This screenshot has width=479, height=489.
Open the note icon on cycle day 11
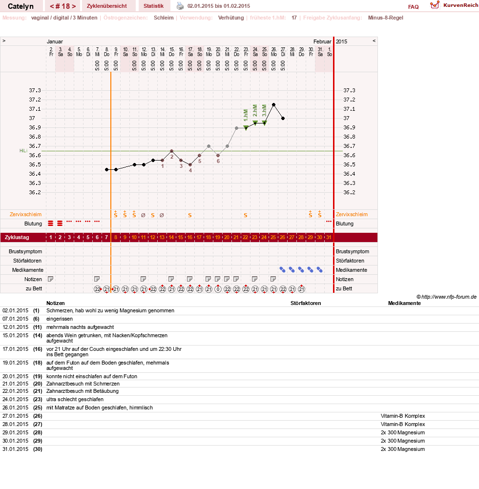(x=144, y=279)
